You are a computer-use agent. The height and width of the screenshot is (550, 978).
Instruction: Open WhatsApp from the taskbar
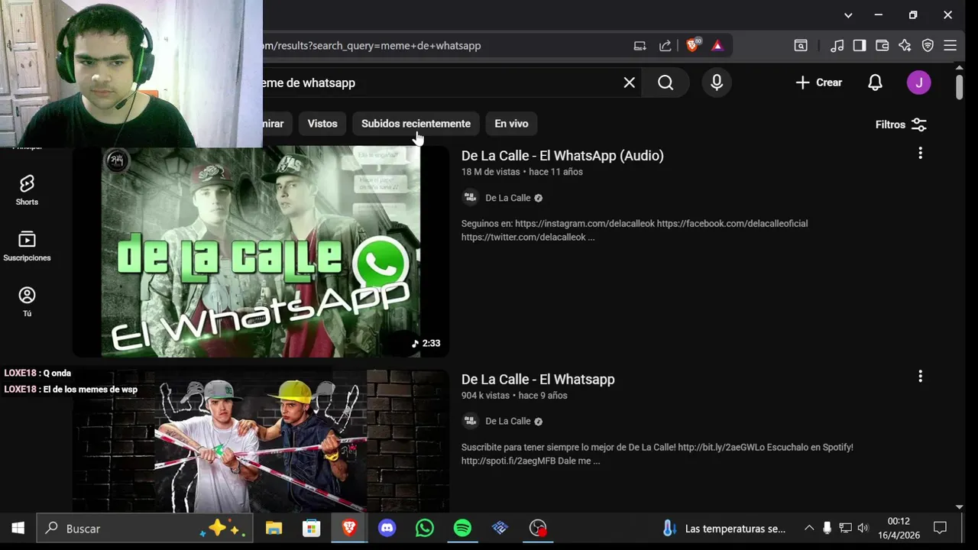point(425,528)
